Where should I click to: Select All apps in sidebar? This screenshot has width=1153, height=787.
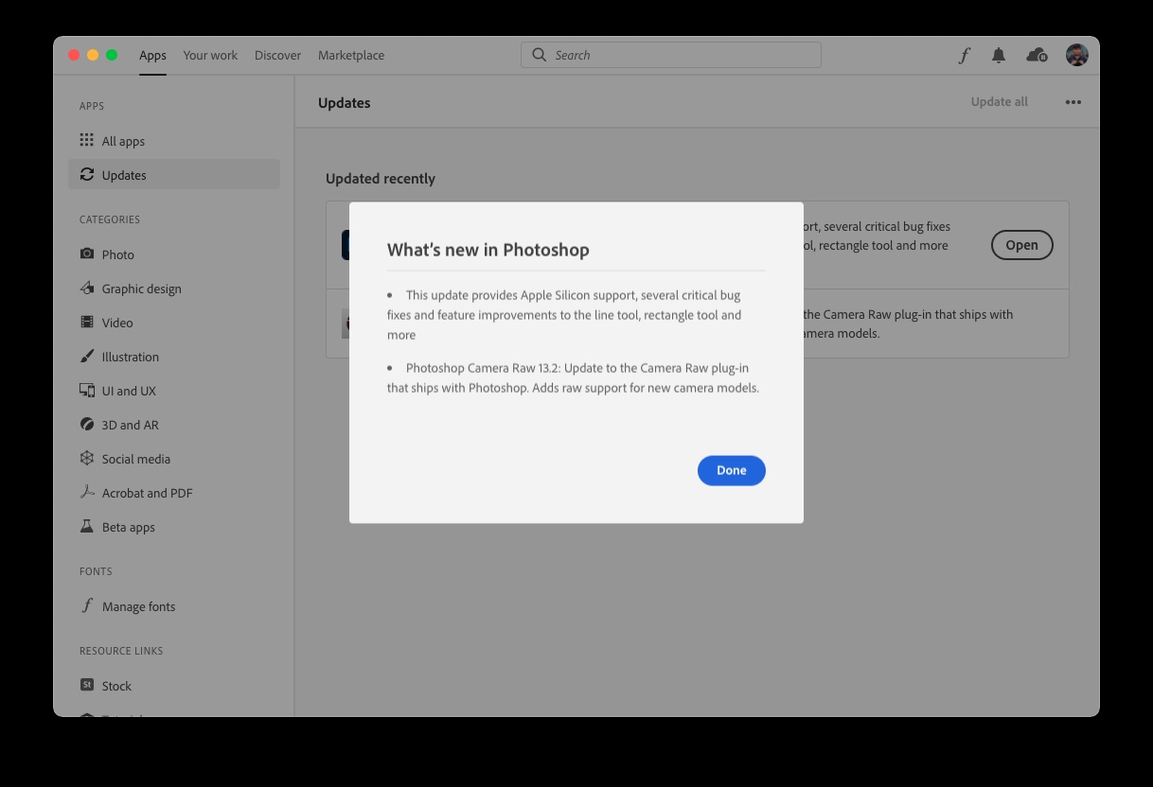point(123,141)
